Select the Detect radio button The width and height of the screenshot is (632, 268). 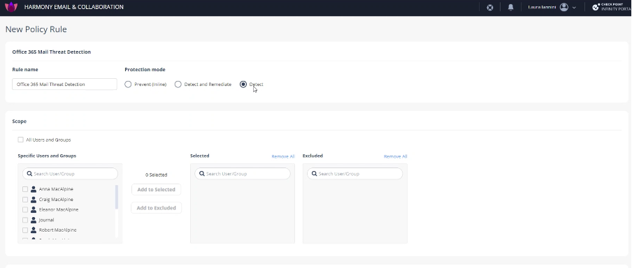[243, 84]
